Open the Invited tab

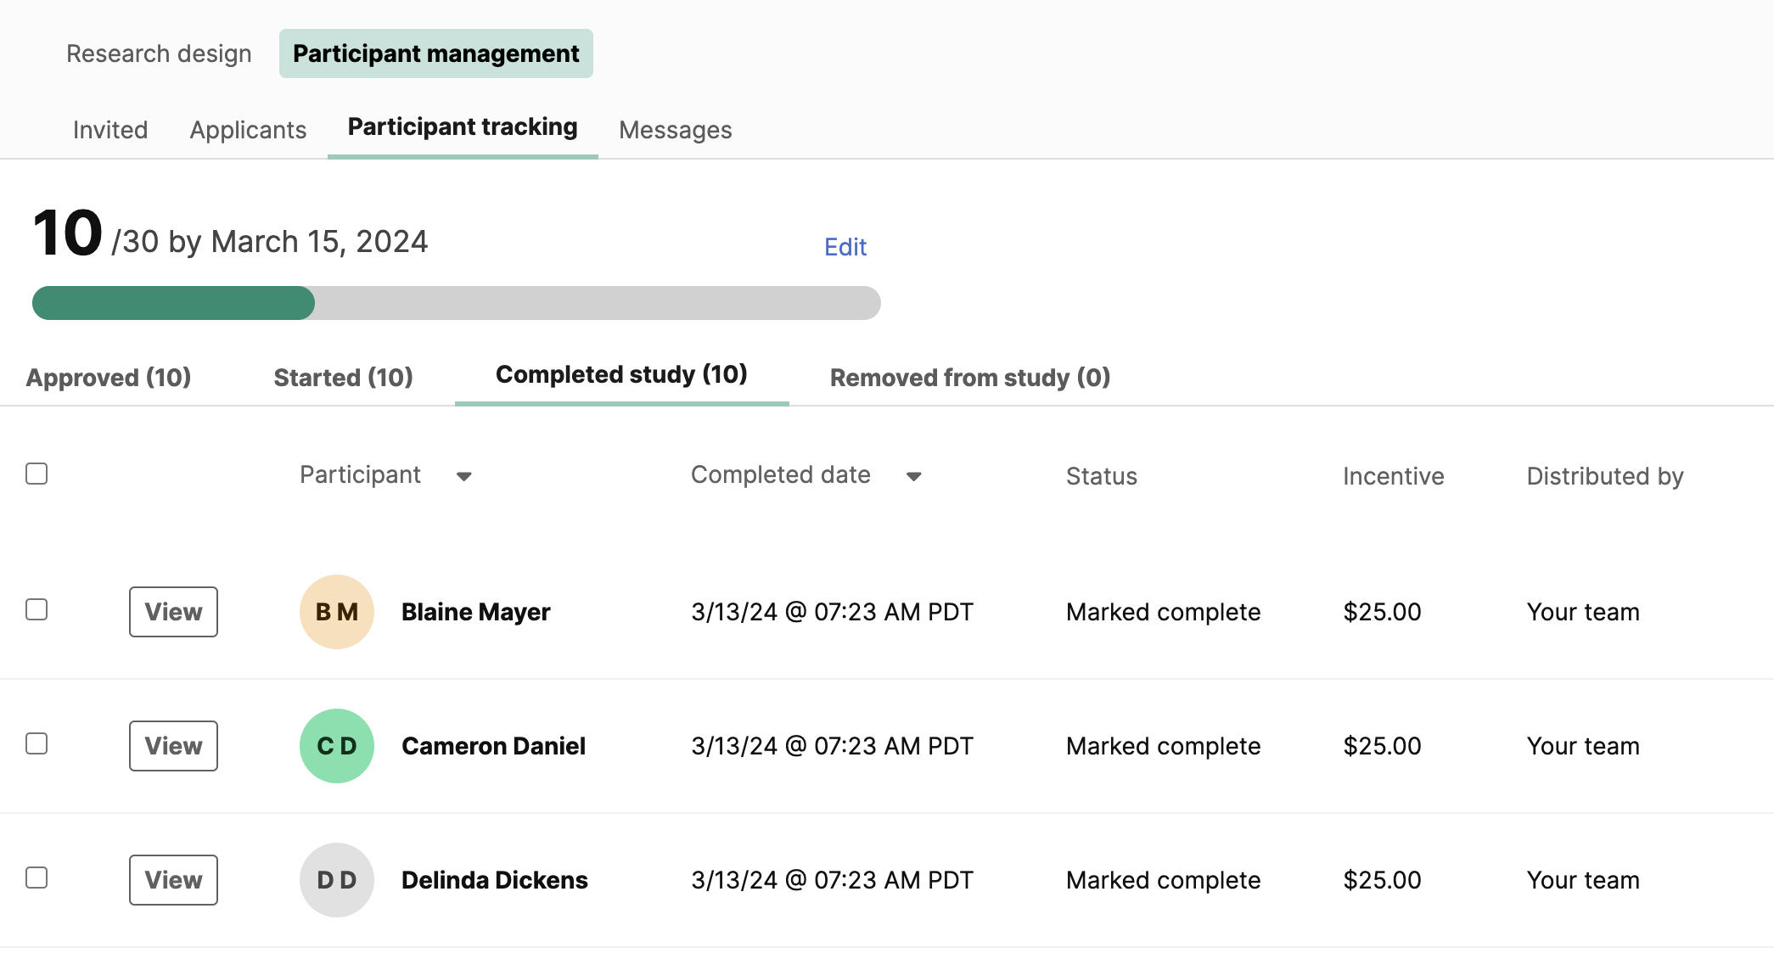[110, 130]
